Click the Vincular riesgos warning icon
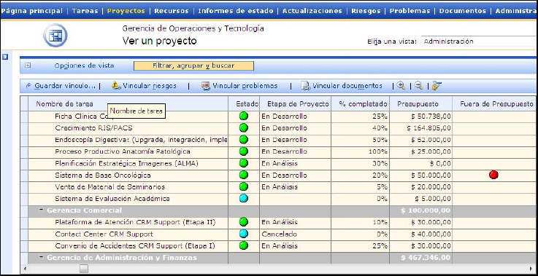Viewport: 538px width, 276px height. (116, 86)
